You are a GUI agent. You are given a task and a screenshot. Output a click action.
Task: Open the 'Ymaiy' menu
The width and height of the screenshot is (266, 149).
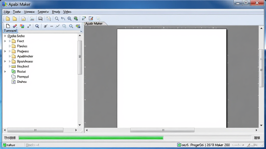pyautogui.click(x=56, y=12)
